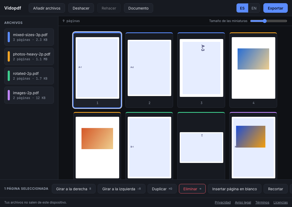This screenshot has width=292, height=207.
Task: Click the '2 páginas · 1.7 KB' text
Action: click(x=30, y=78)
